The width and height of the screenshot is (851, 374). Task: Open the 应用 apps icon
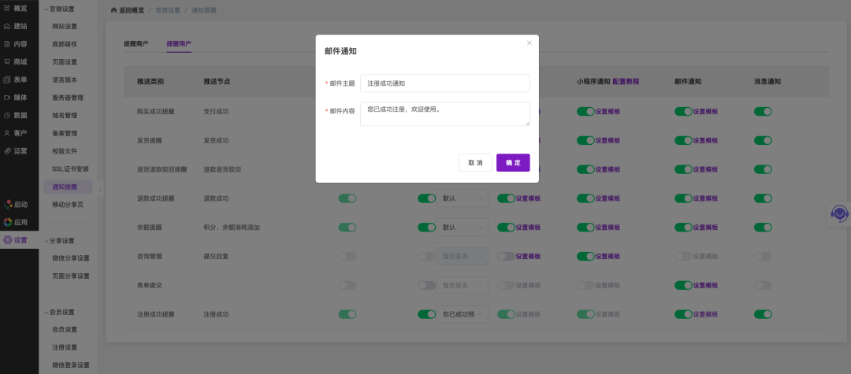click(x=8, y=222)
